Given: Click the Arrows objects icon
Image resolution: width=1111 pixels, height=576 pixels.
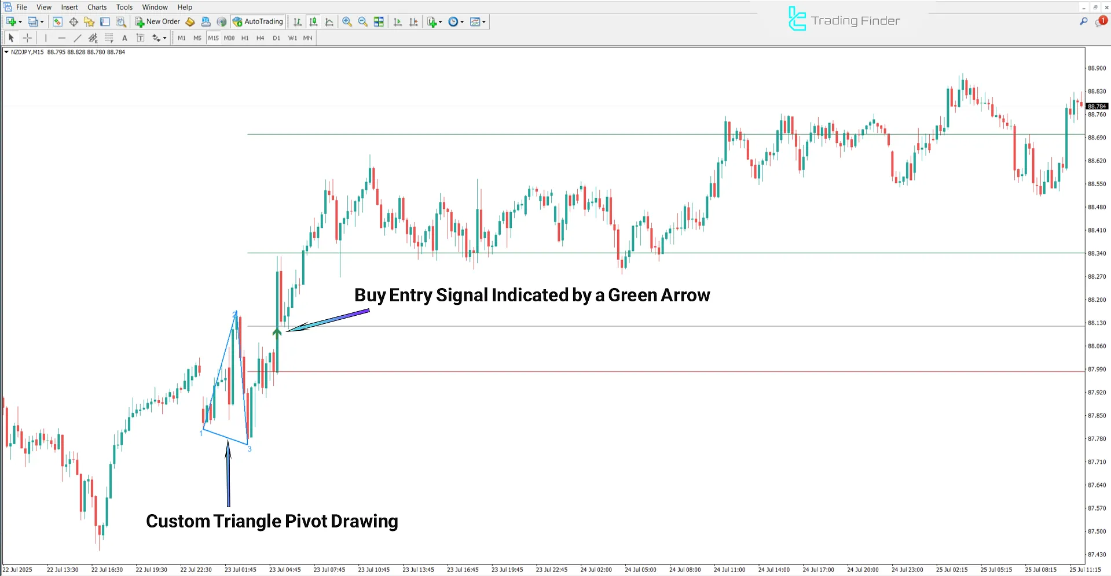Looking at the screenshot, I should tap(156, 38).
